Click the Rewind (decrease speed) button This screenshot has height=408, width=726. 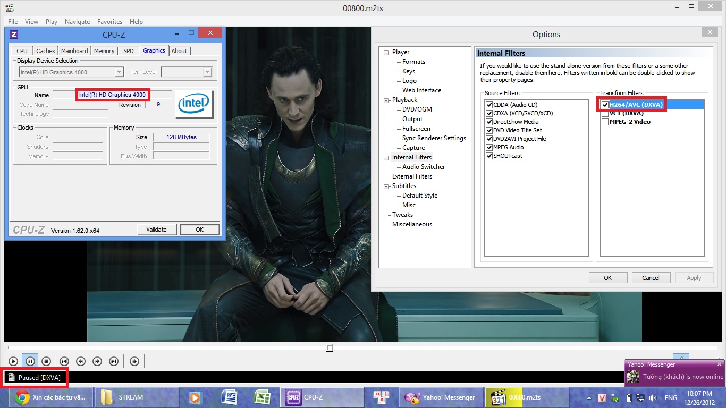pos(80,361)
